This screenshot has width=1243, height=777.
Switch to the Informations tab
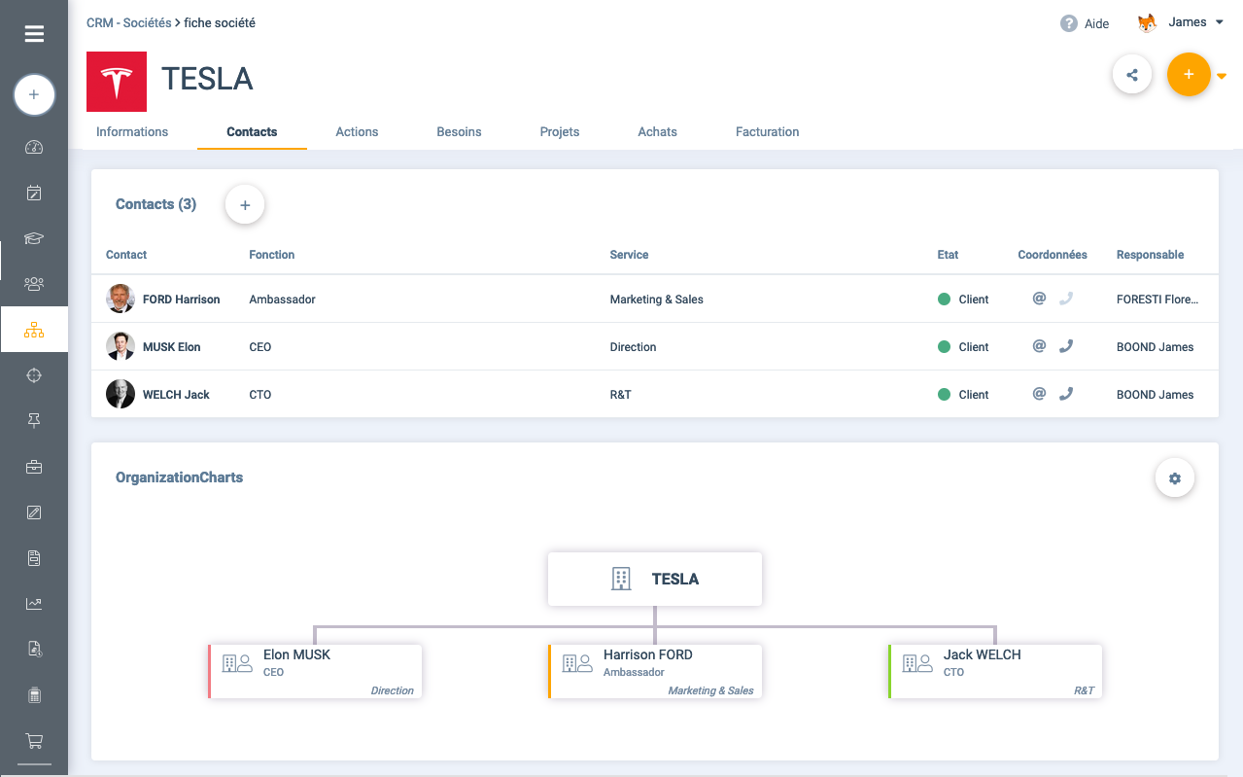tap(132, 132)
